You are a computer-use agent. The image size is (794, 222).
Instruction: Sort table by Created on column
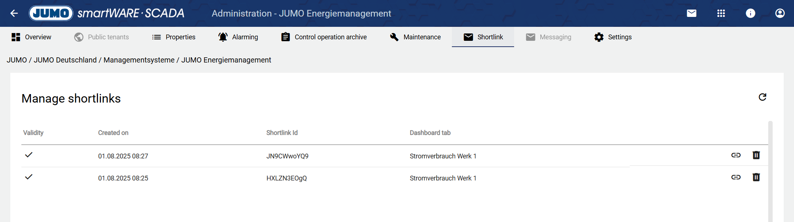coord(113,133)
